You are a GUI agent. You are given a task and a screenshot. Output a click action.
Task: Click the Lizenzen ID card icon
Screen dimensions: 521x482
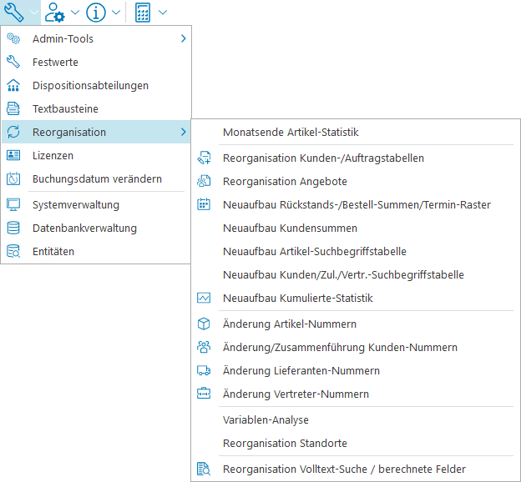click(x=13, y=155)
